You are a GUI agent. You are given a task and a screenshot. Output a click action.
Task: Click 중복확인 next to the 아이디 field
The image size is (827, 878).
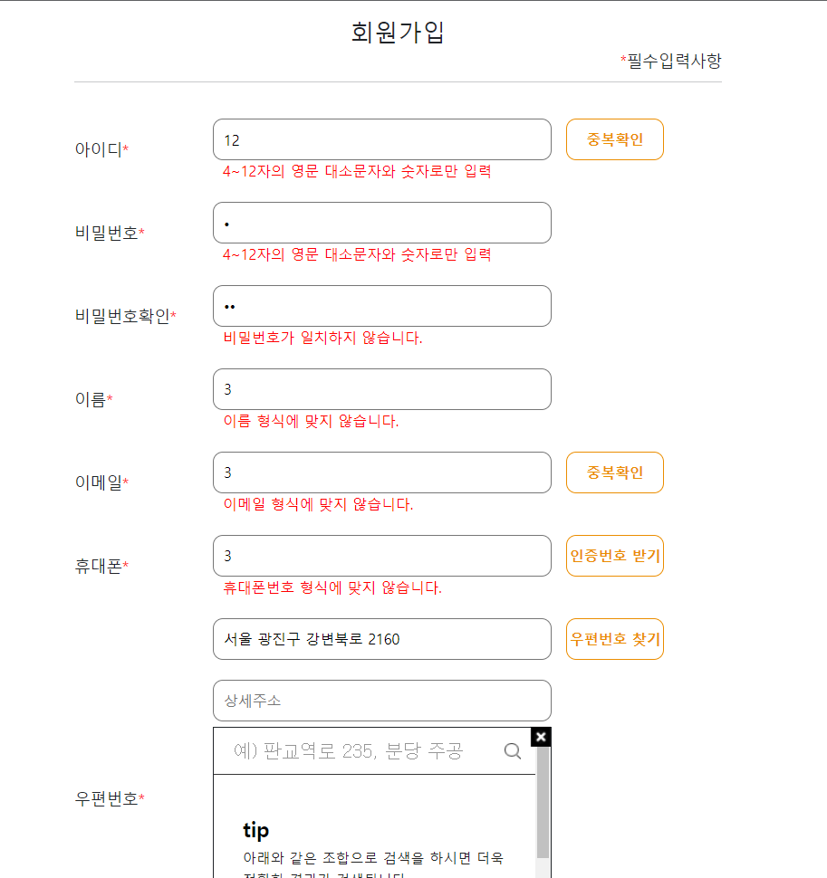pyautogui.click(x=614, y=139)
